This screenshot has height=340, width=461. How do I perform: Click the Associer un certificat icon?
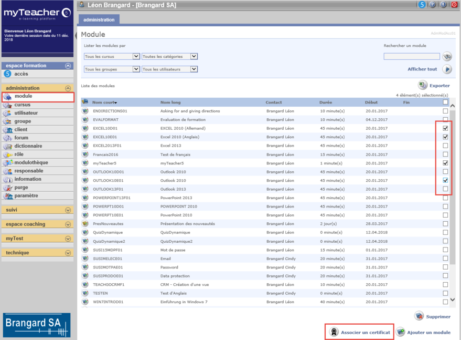(x=334, y=332)
